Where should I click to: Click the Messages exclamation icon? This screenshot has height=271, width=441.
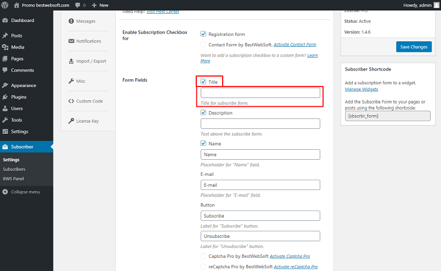click(x=71, y=21)
